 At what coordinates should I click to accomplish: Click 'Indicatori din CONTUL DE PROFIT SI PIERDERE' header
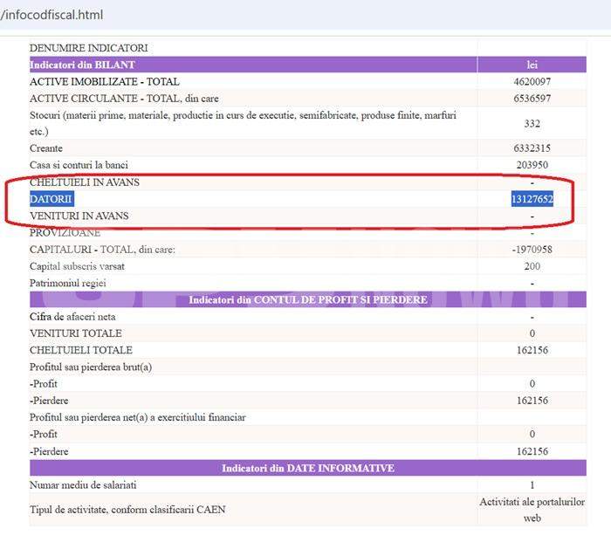(308, 299)
